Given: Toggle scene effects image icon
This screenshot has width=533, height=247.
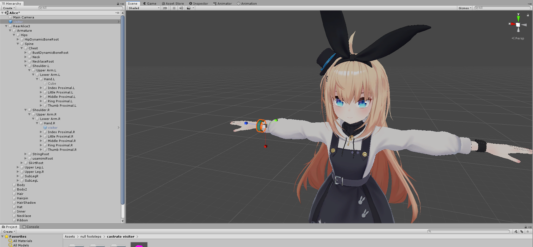Looking at the screenshot, I should click(189, 8).
